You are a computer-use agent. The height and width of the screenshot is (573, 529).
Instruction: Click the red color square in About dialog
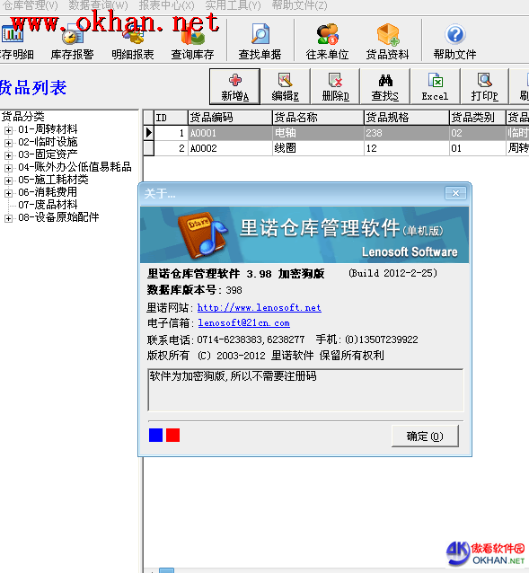pos(172,436)
